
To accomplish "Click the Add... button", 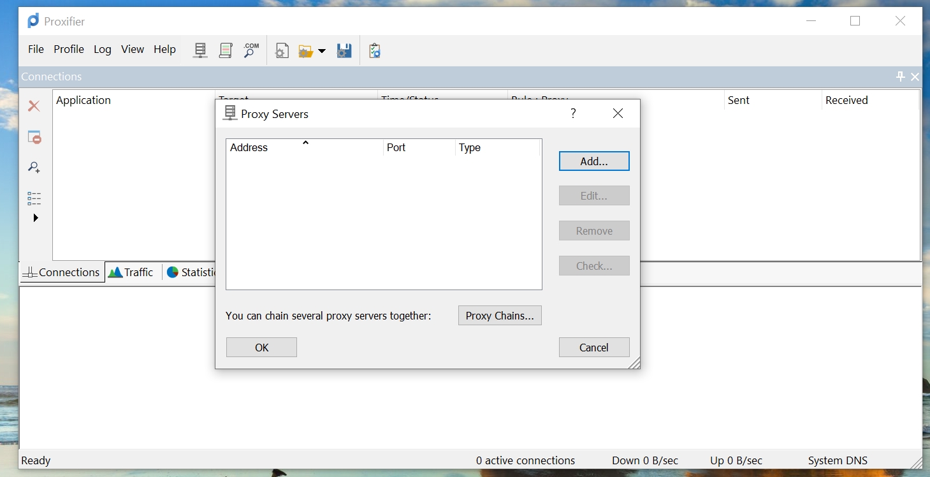I will [x=593, y=161].
